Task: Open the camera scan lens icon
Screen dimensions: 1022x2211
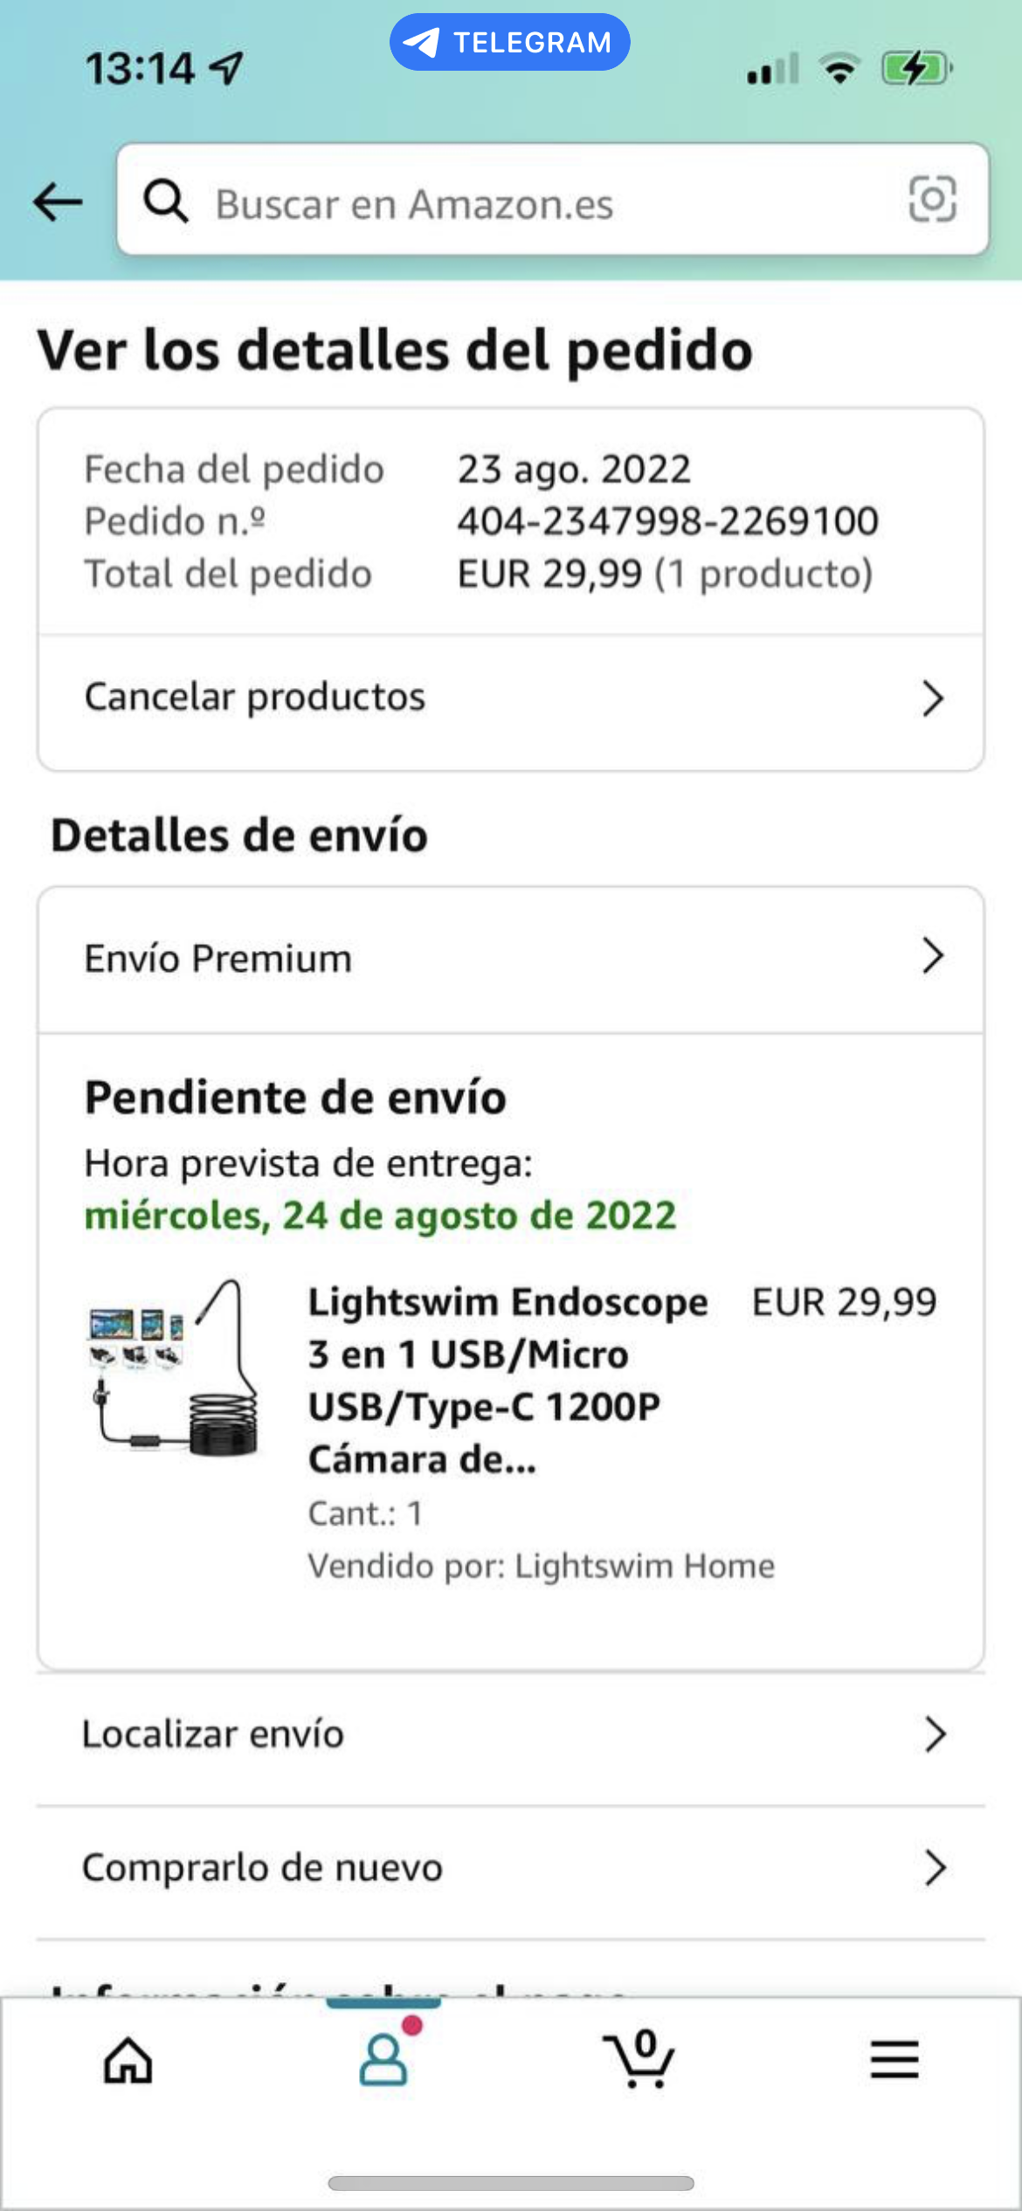Action: point(932,200)
